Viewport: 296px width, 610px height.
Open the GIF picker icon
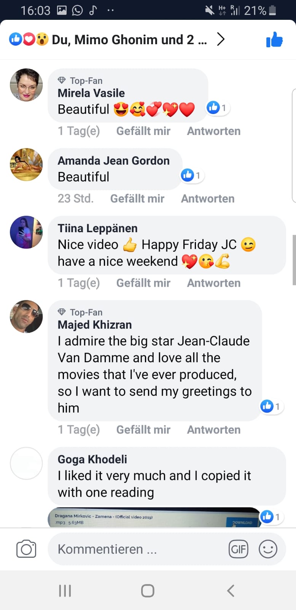238,549
